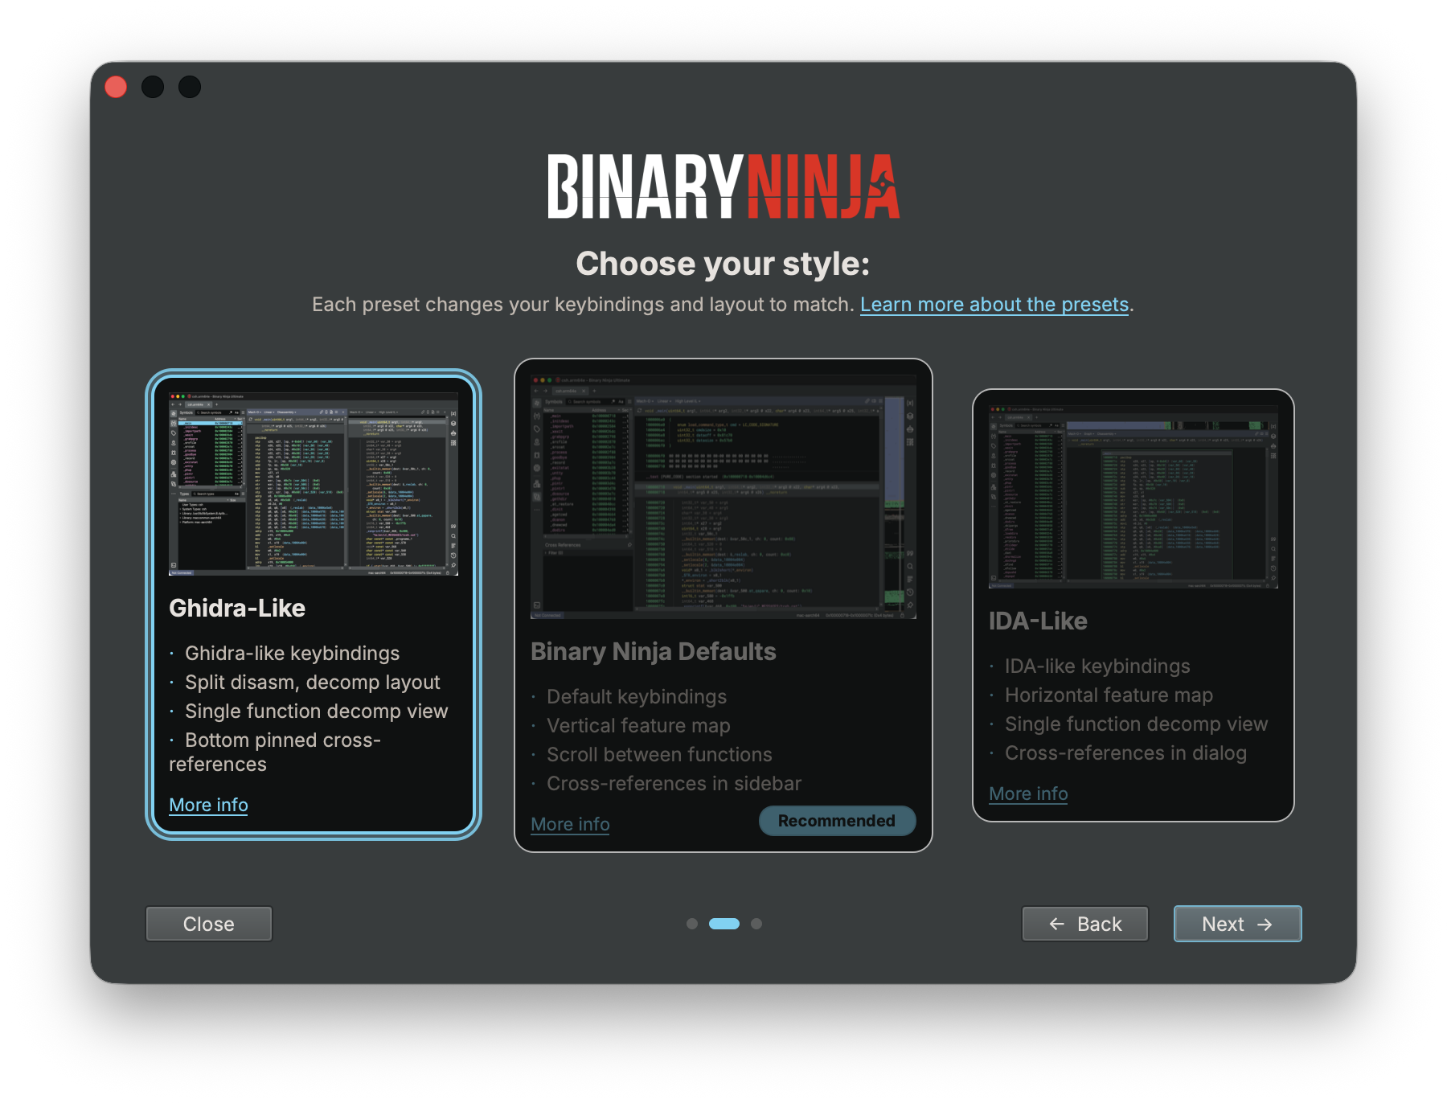Click Next to continue setup
1447x1103 pixels.
(1238, 924)
